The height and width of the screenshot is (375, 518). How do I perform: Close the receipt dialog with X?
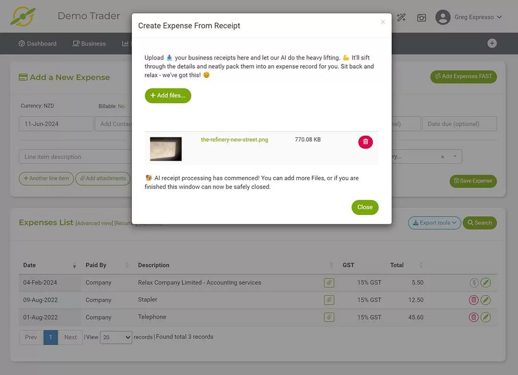pyautogui.click(x=383, y=22)
